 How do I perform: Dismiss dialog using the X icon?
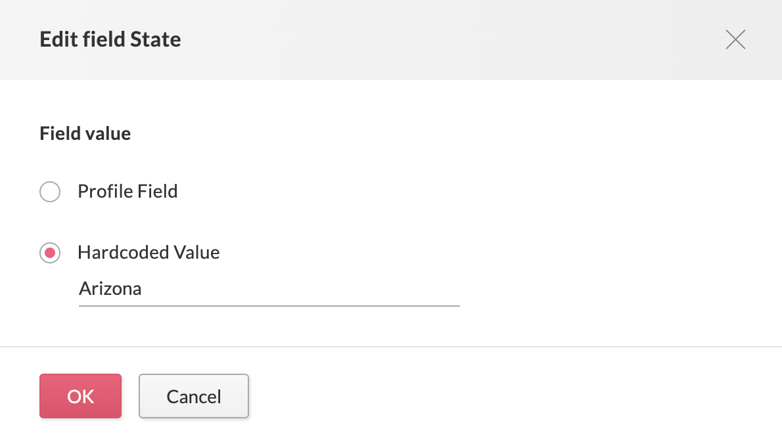pos(735,40)
